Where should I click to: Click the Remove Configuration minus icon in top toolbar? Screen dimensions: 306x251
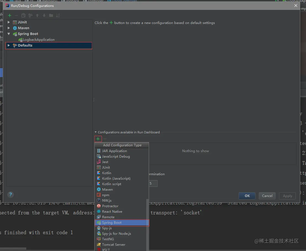[16, 15]
